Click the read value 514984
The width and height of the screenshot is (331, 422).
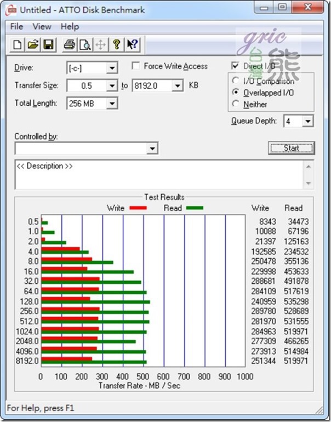point(296,351)
